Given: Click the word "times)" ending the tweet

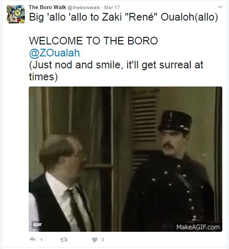Looking at the screenshot, I should (x=44, y=77).
